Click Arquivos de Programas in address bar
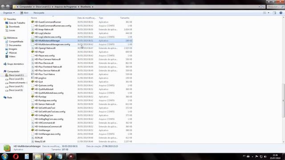This screenshot has height=160, width=285. pyautogui.click(x=65, y=7)
